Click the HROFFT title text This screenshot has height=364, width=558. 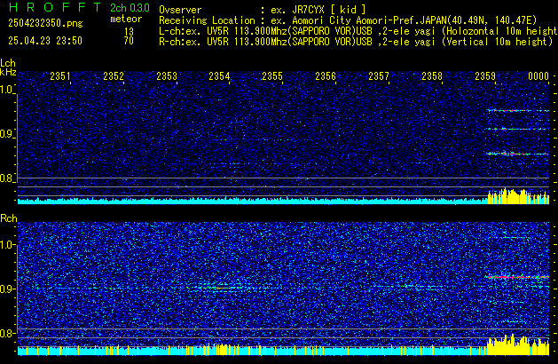tap(54, 7)
